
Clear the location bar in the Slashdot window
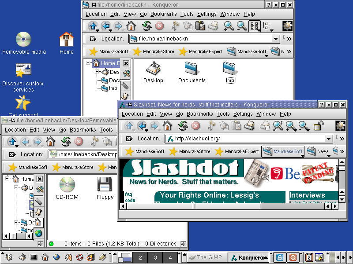pos(129,139)
